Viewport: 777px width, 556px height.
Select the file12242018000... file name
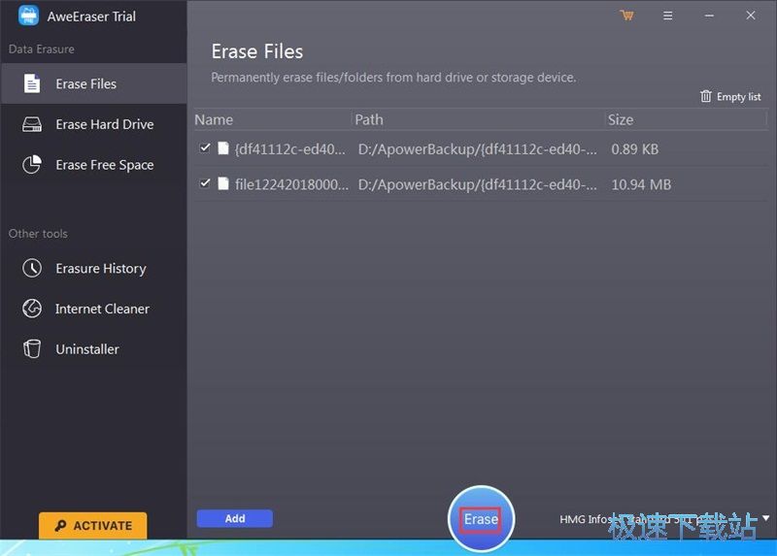pyautogui.click(x=291, y=184)
